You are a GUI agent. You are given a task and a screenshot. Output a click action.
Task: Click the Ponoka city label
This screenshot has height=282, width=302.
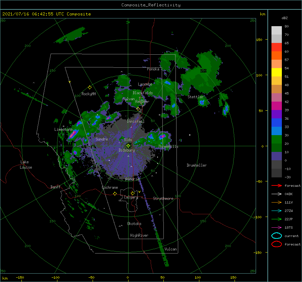click(x=153, y=69)
